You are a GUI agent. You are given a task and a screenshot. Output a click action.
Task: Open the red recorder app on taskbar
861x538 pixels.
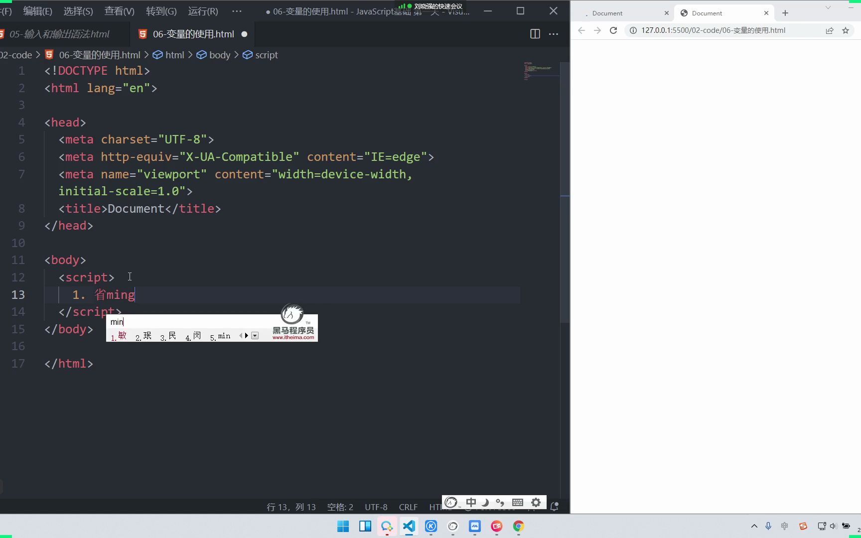497,526
